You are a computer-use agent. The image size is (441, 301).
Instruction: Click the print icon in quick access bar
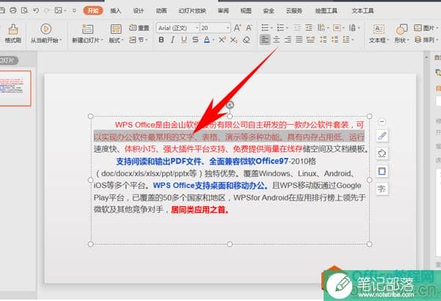point(13,11)
